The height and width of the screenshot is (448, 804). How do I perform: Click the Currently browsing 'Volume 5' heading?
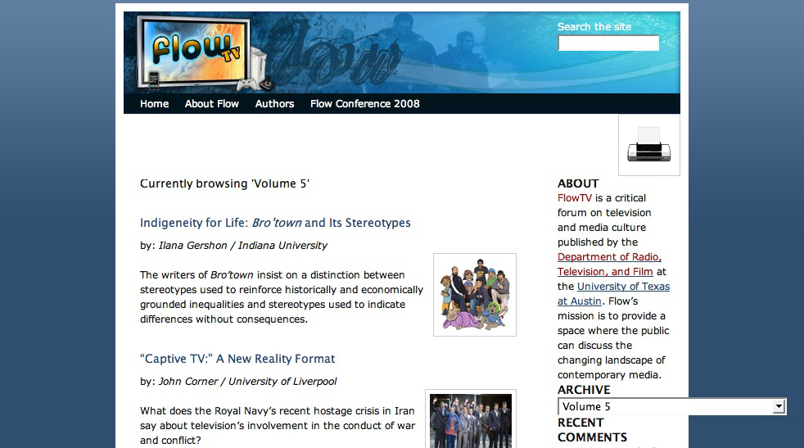tap(224, 183)
